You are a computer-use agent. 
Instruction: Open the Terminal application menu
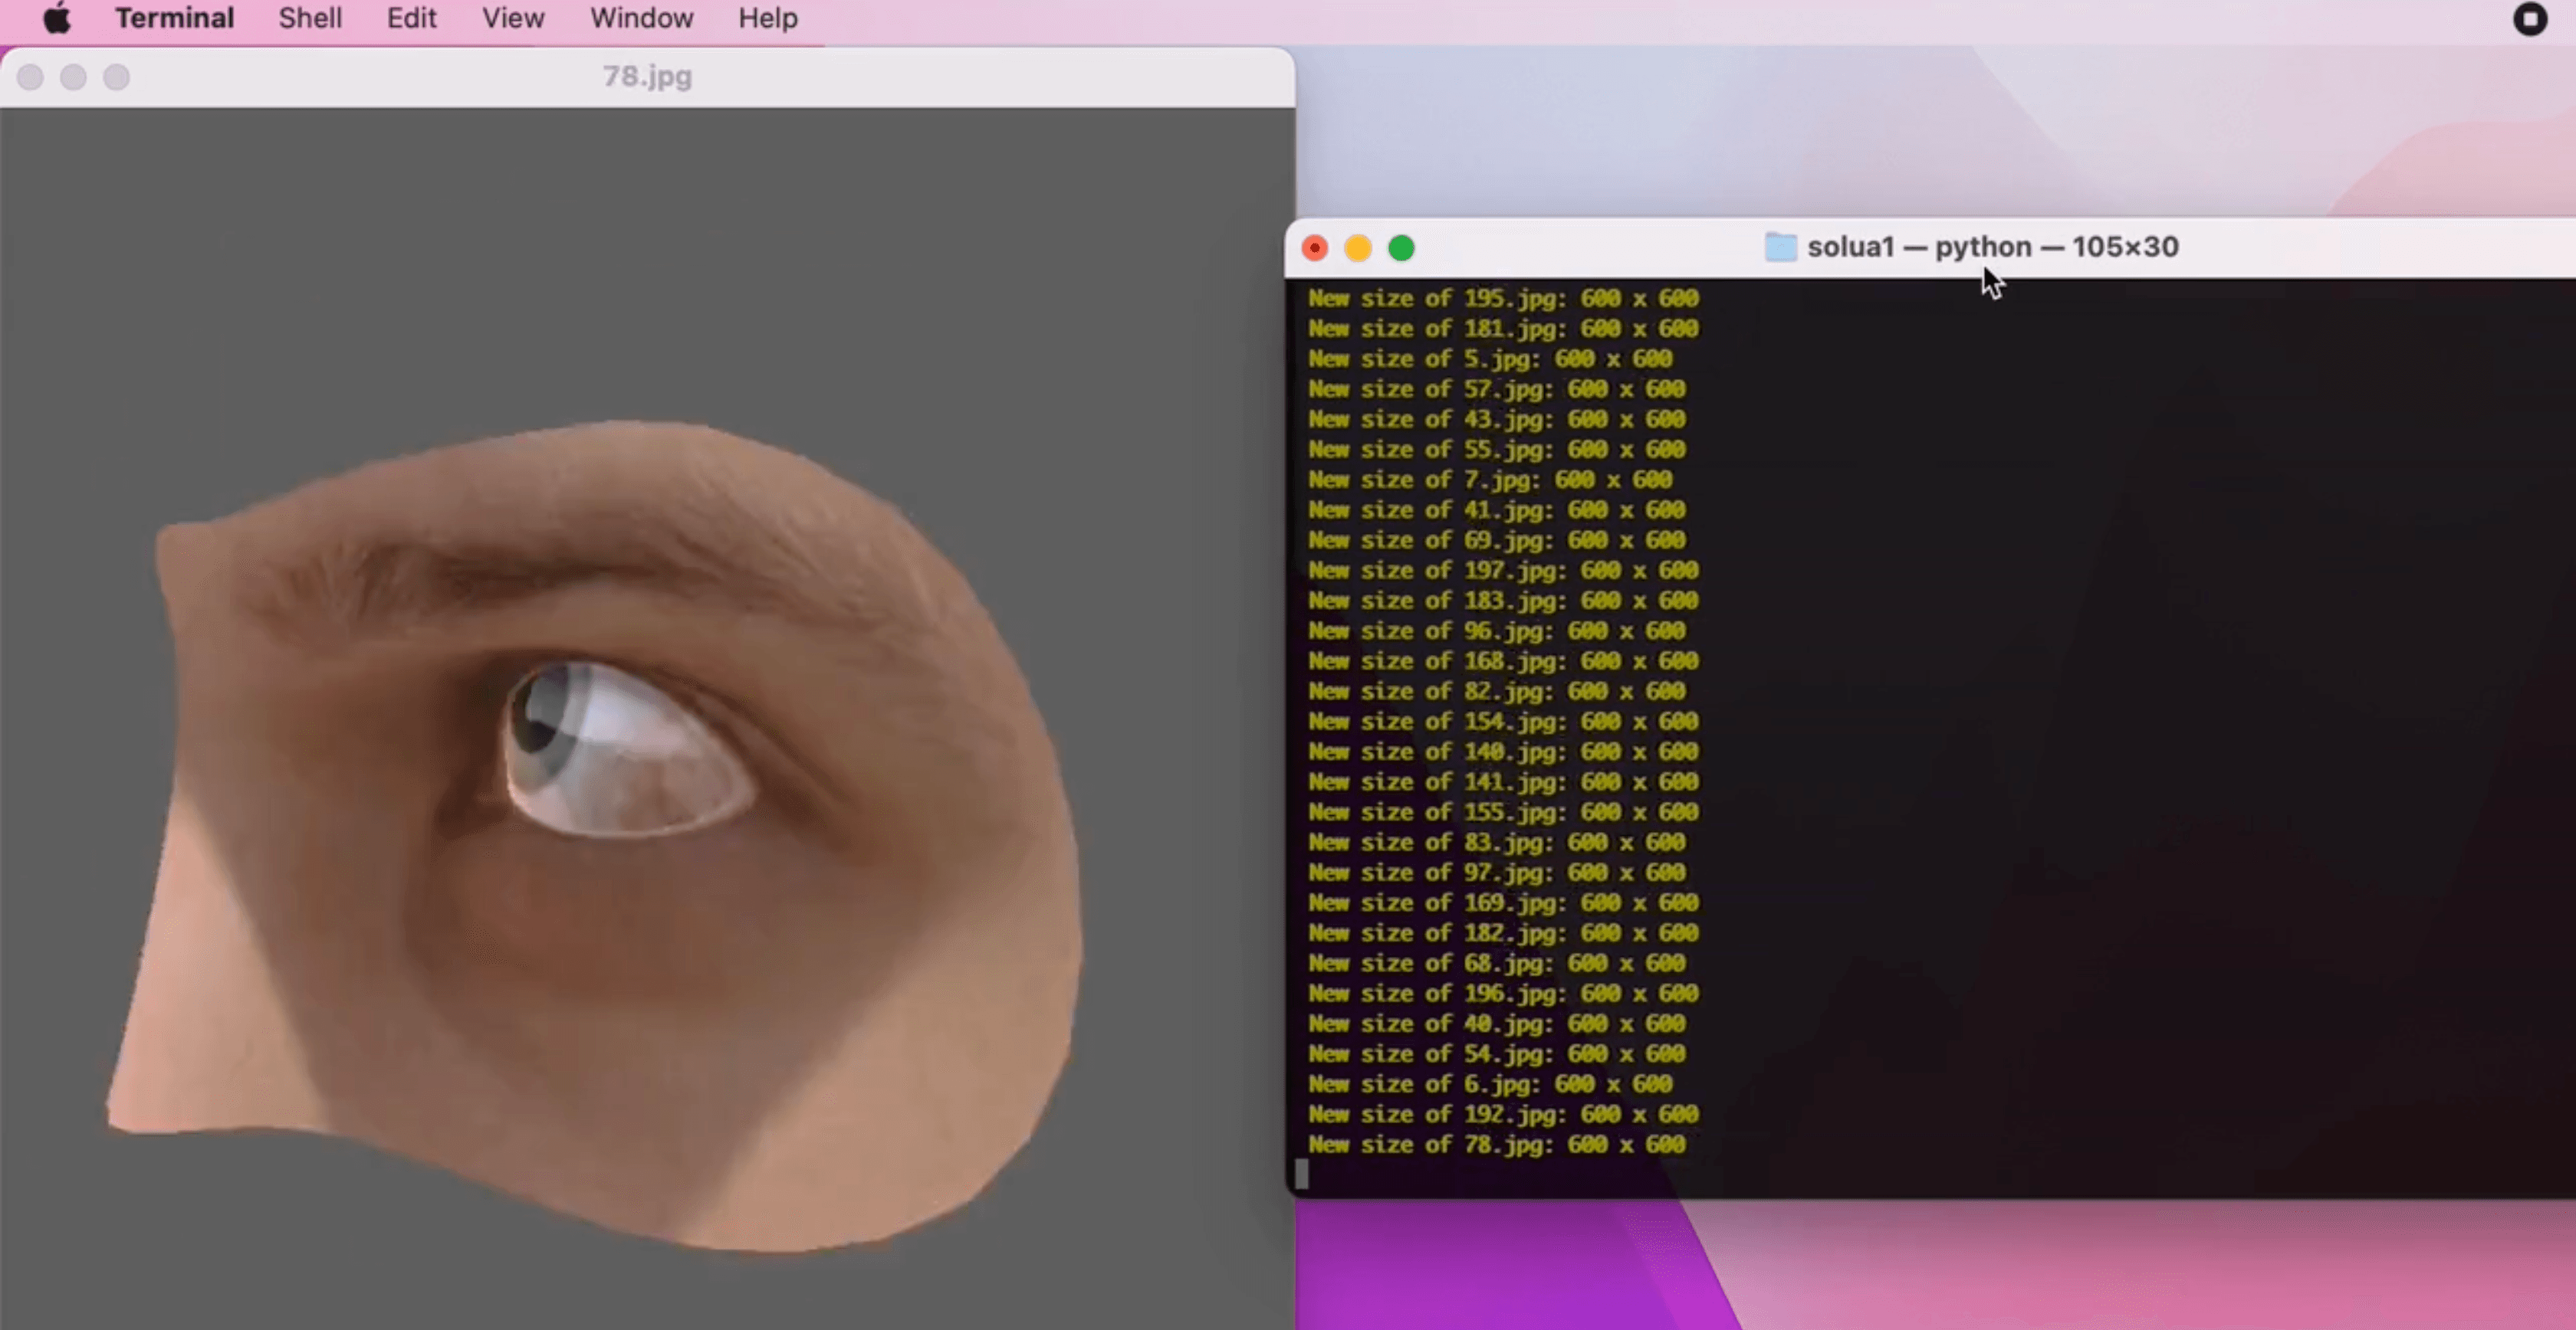click(x=174, y=18)
